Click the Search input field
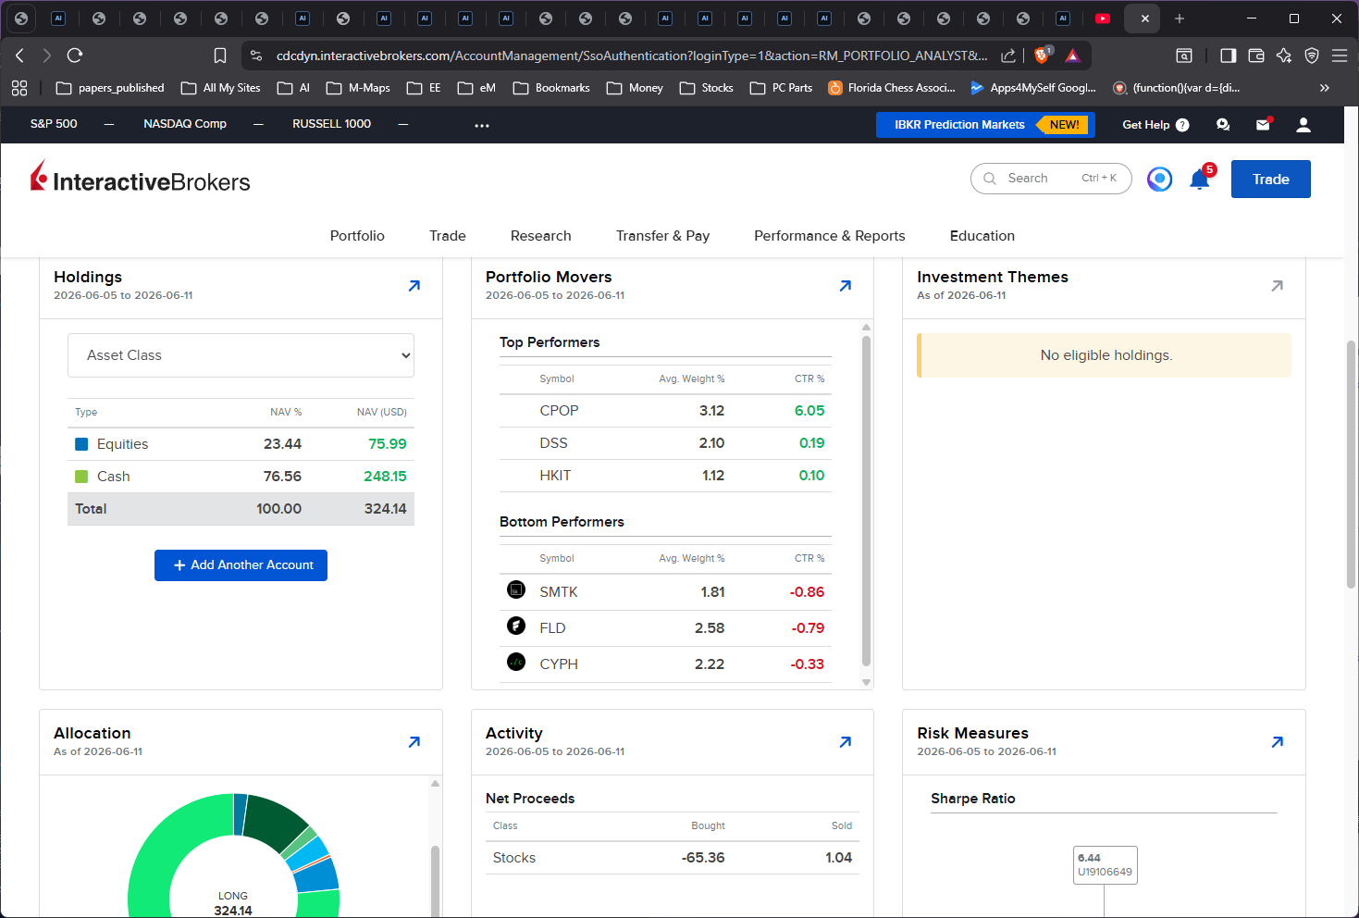Viewport: 1359px width, 918px height. (x=1051, y=179)
